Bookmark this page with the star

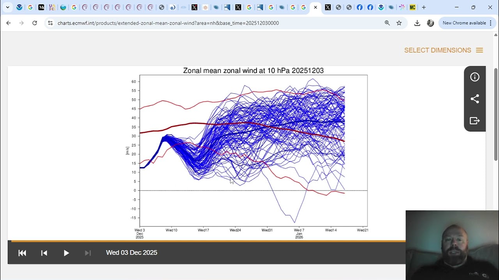(x=399, y=23)
